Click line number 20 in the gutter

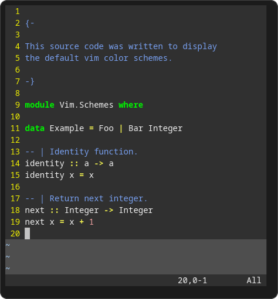15,233
